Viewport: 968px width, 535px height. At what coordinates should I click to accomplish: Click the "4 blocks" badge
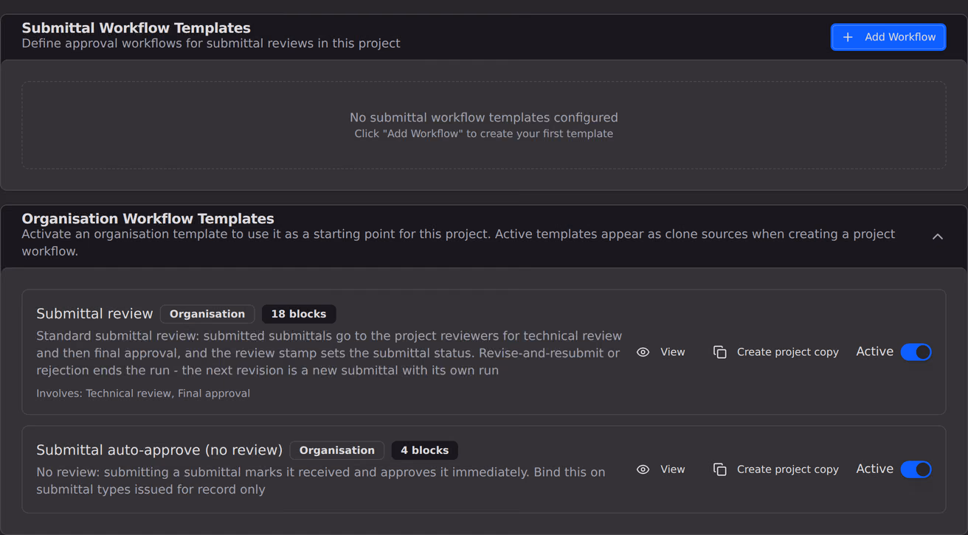425,450
